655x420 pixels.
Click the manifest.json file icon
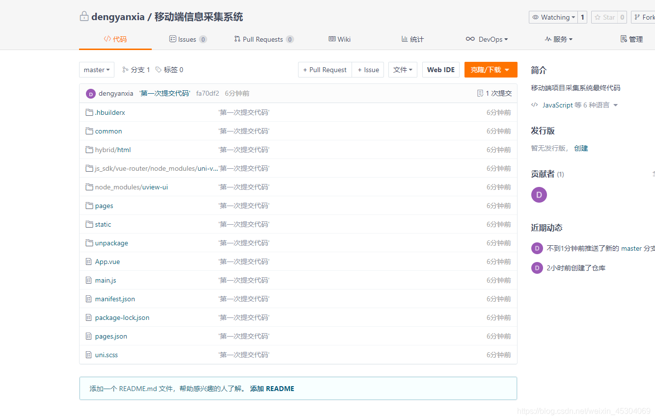tap(89, 299)
